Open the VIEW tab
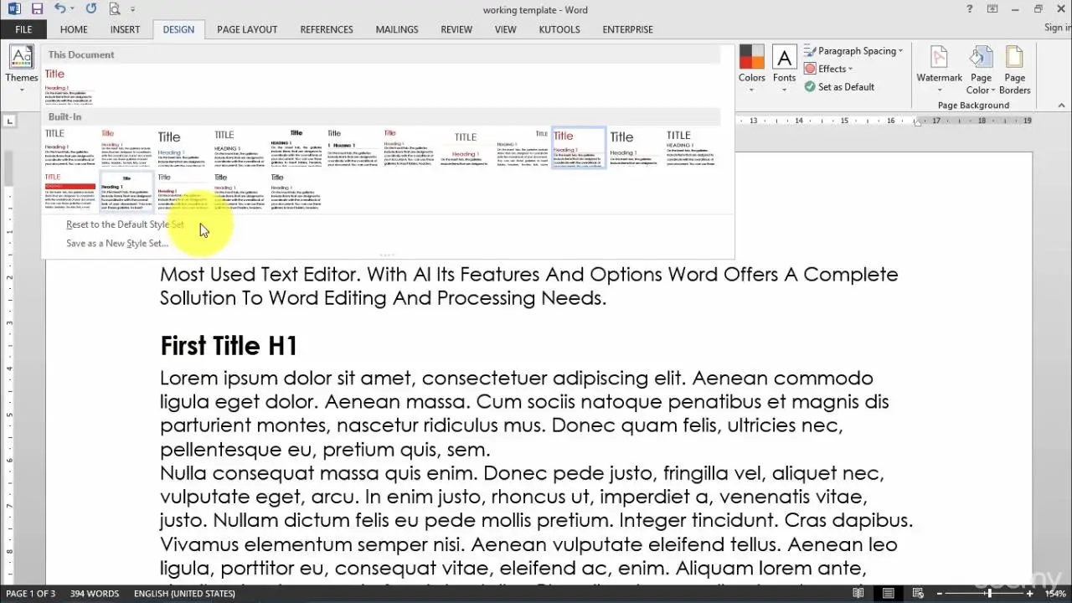The image size is (1072, 603). [506, 29]
